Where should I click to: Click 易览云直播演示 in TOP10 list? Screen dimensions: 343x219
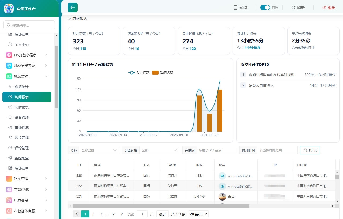(261, 85)
